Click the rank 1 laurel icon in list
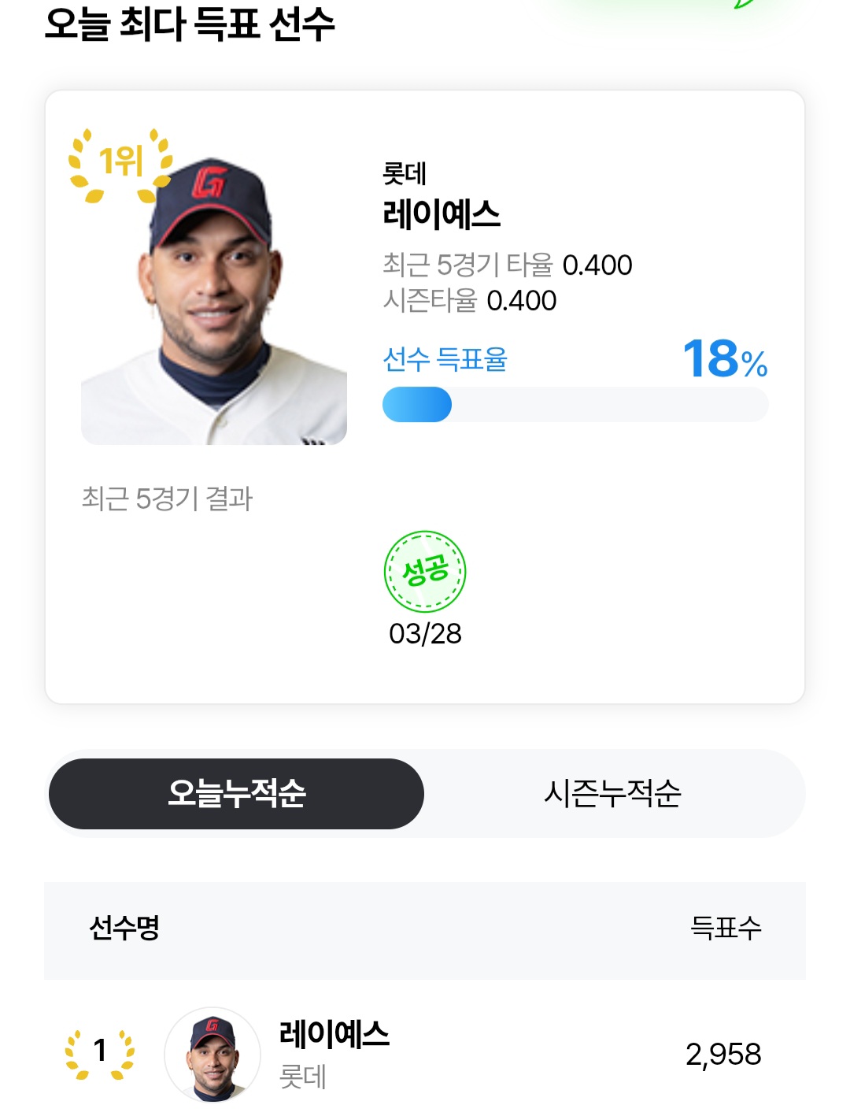Image resolution: width=850 pixels, height=1116 pixels. coord(100,1052)
